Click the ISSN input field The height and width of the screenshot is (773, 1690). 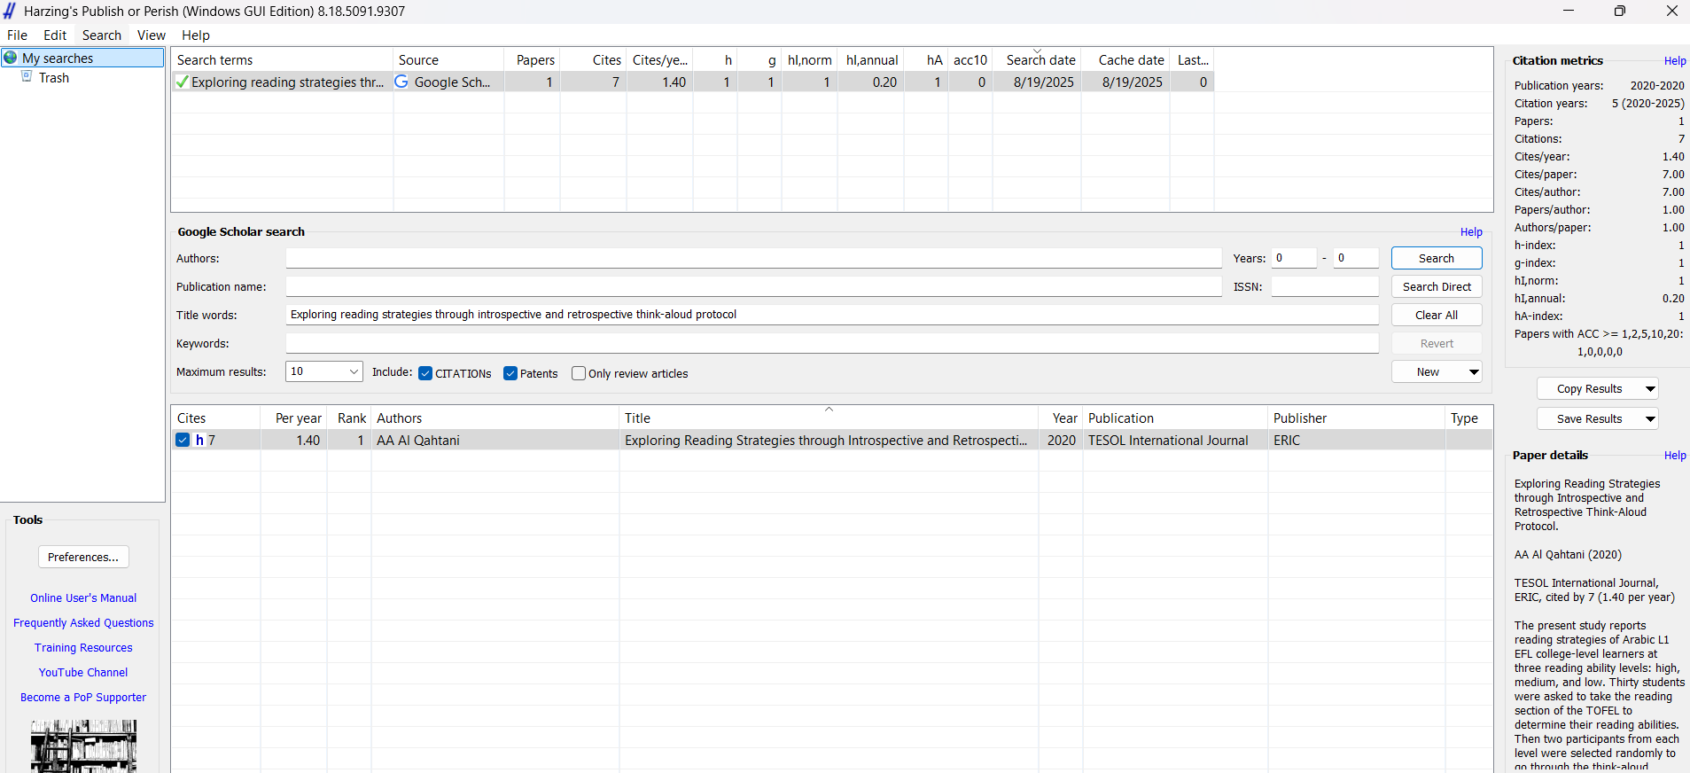pyautogui.click(x=1325, y=286)
